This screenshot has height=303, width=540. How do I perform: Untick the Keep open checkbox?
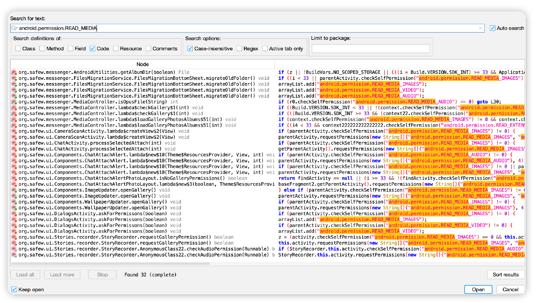(x=14, y=289)
